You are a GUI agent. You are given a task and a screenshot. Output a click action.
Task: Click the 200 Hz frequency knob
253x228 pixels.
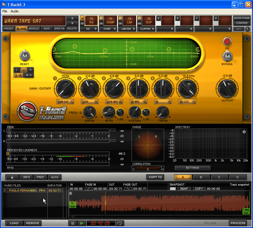tap(89, 112)
